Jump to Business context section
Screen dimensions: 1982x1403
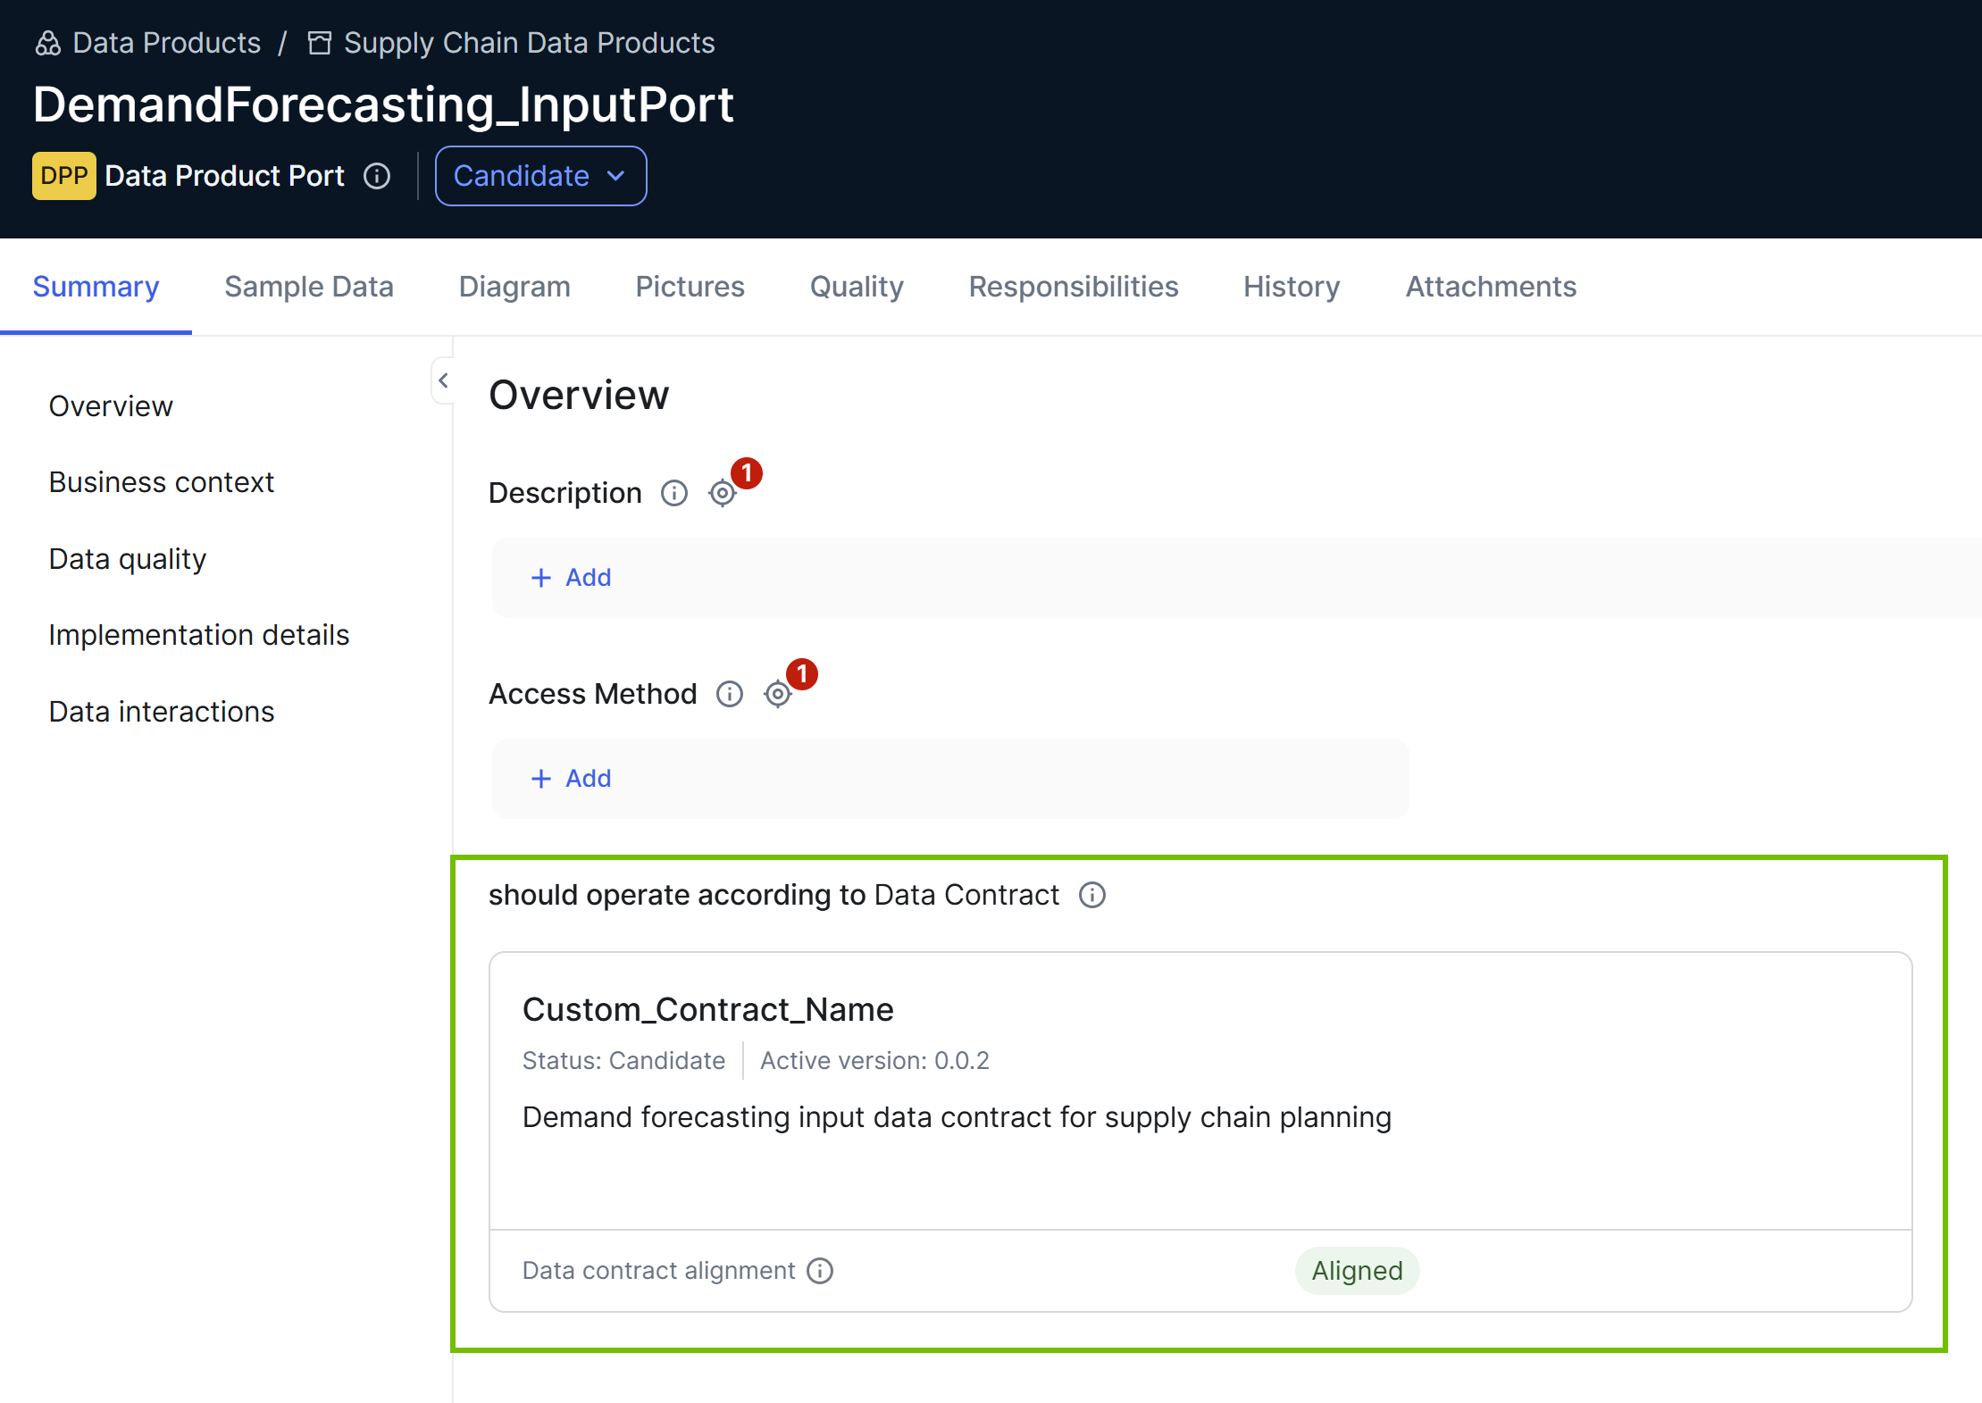click(162, 482)
